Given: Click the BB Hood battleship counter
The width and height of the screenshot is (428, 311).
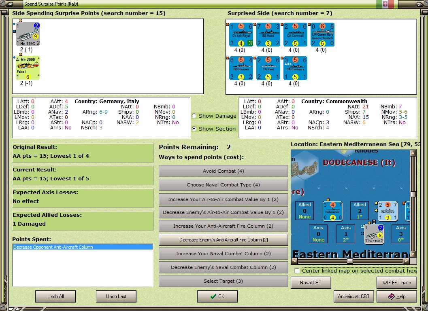Looking at the screenshot, I should click(268, 35).
